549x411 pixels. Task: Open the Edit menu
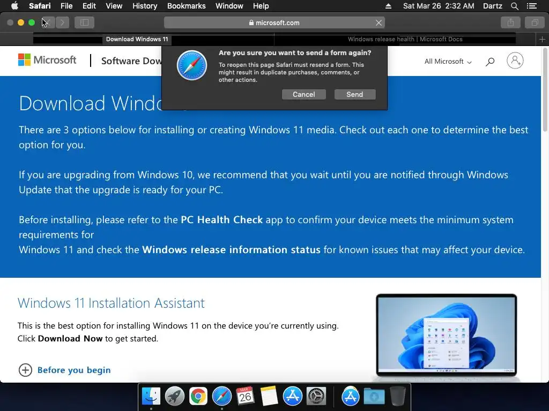89,6
